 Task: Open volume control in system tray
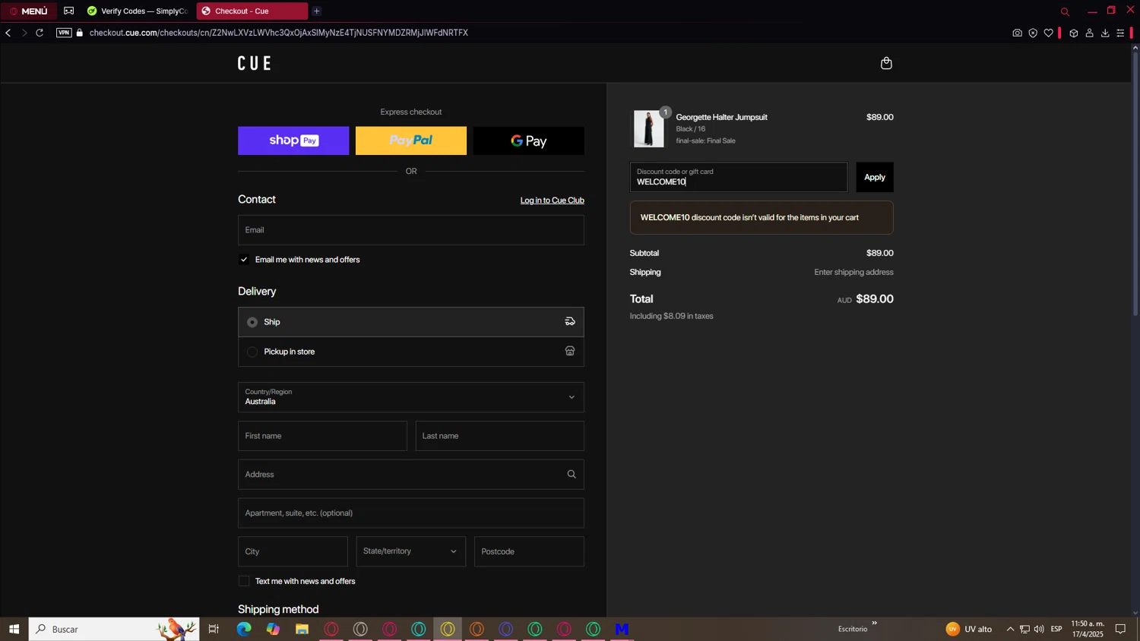pyautogui.click(x=1039, y=629)
